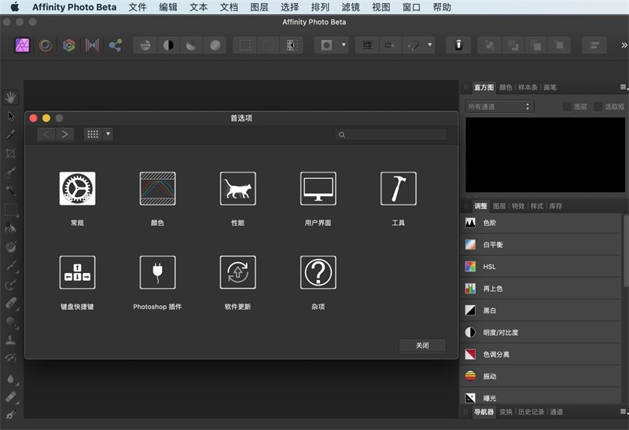This screenshot has height=430, width=629.
Task: Switch to the Liquify persona
Action: 46,46
